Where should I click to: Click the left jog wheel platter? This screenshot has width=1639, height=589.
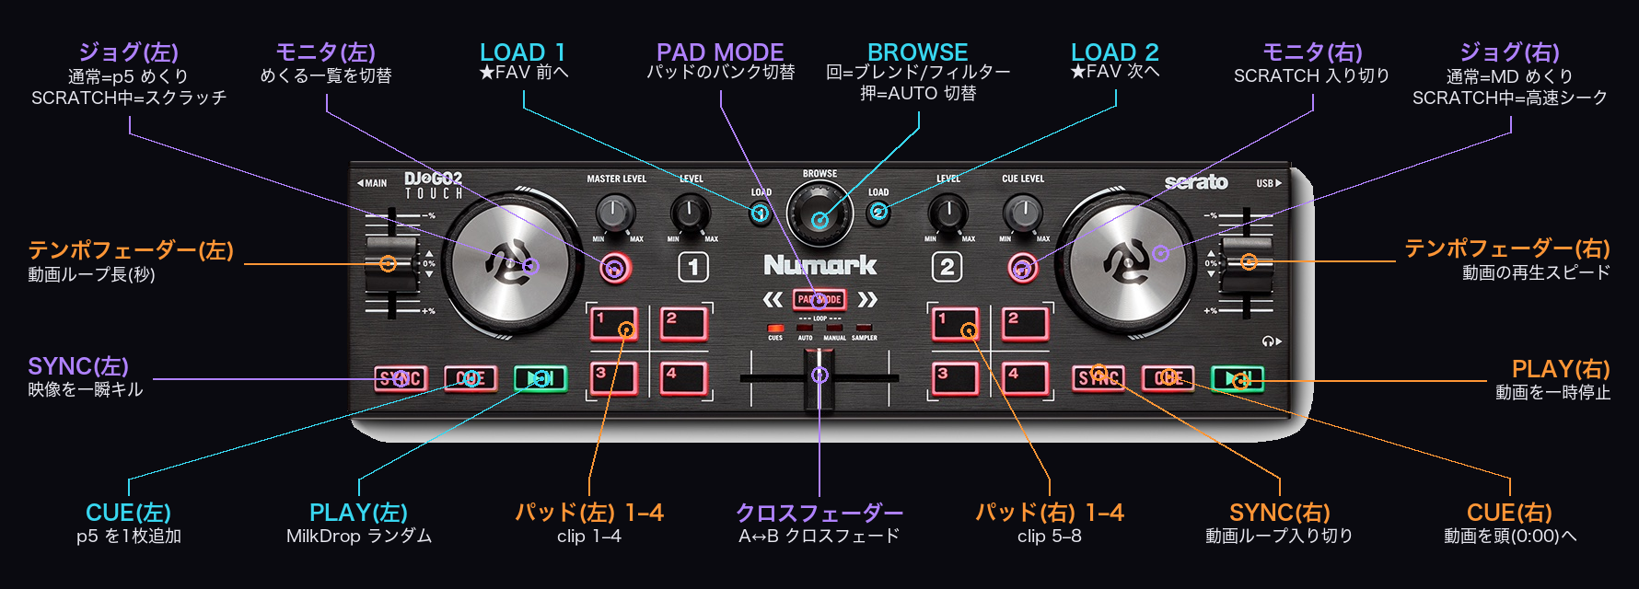pos(512,264)
